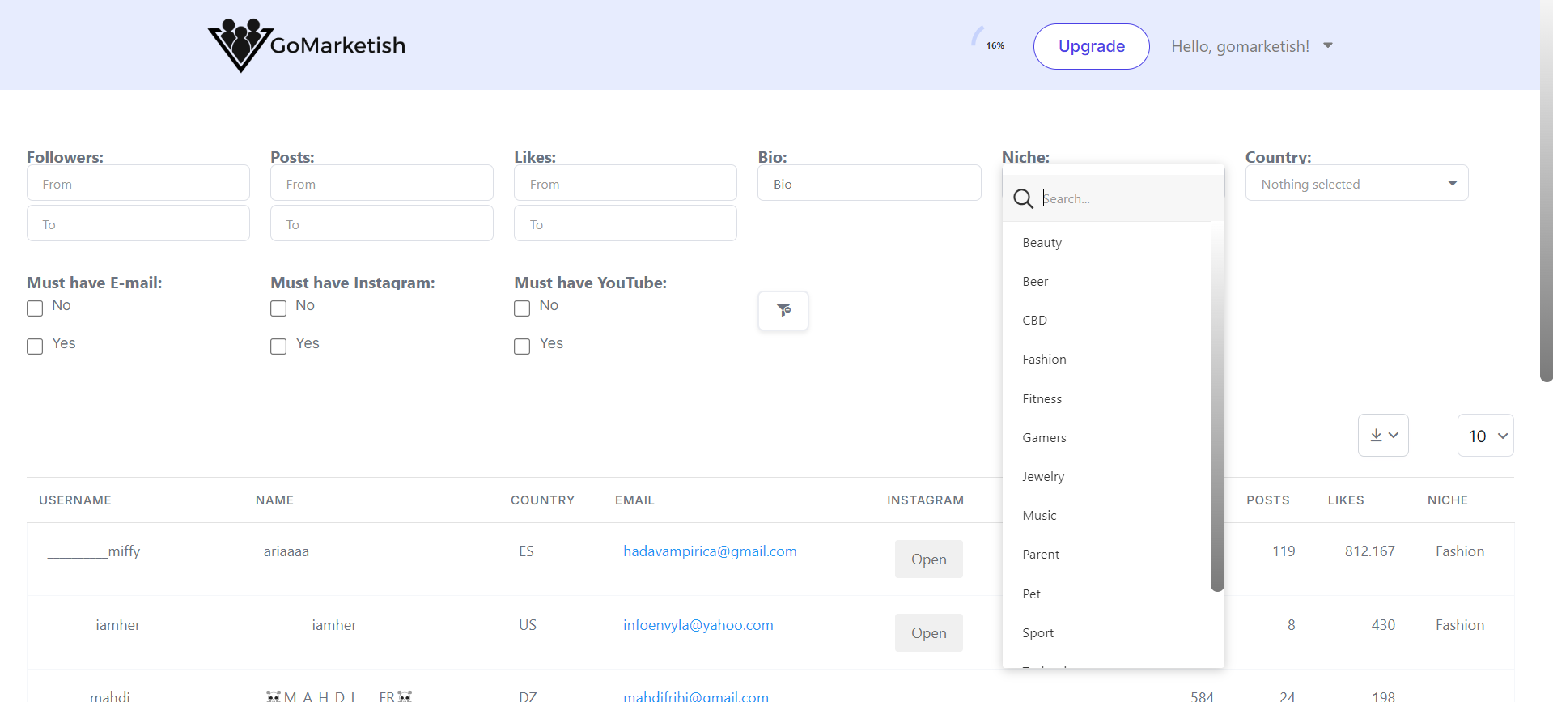The height and width of the screenshot is (702, 1553).
Task: Click Open Instagram for the ariaaaa row
Action: [928, 559]
